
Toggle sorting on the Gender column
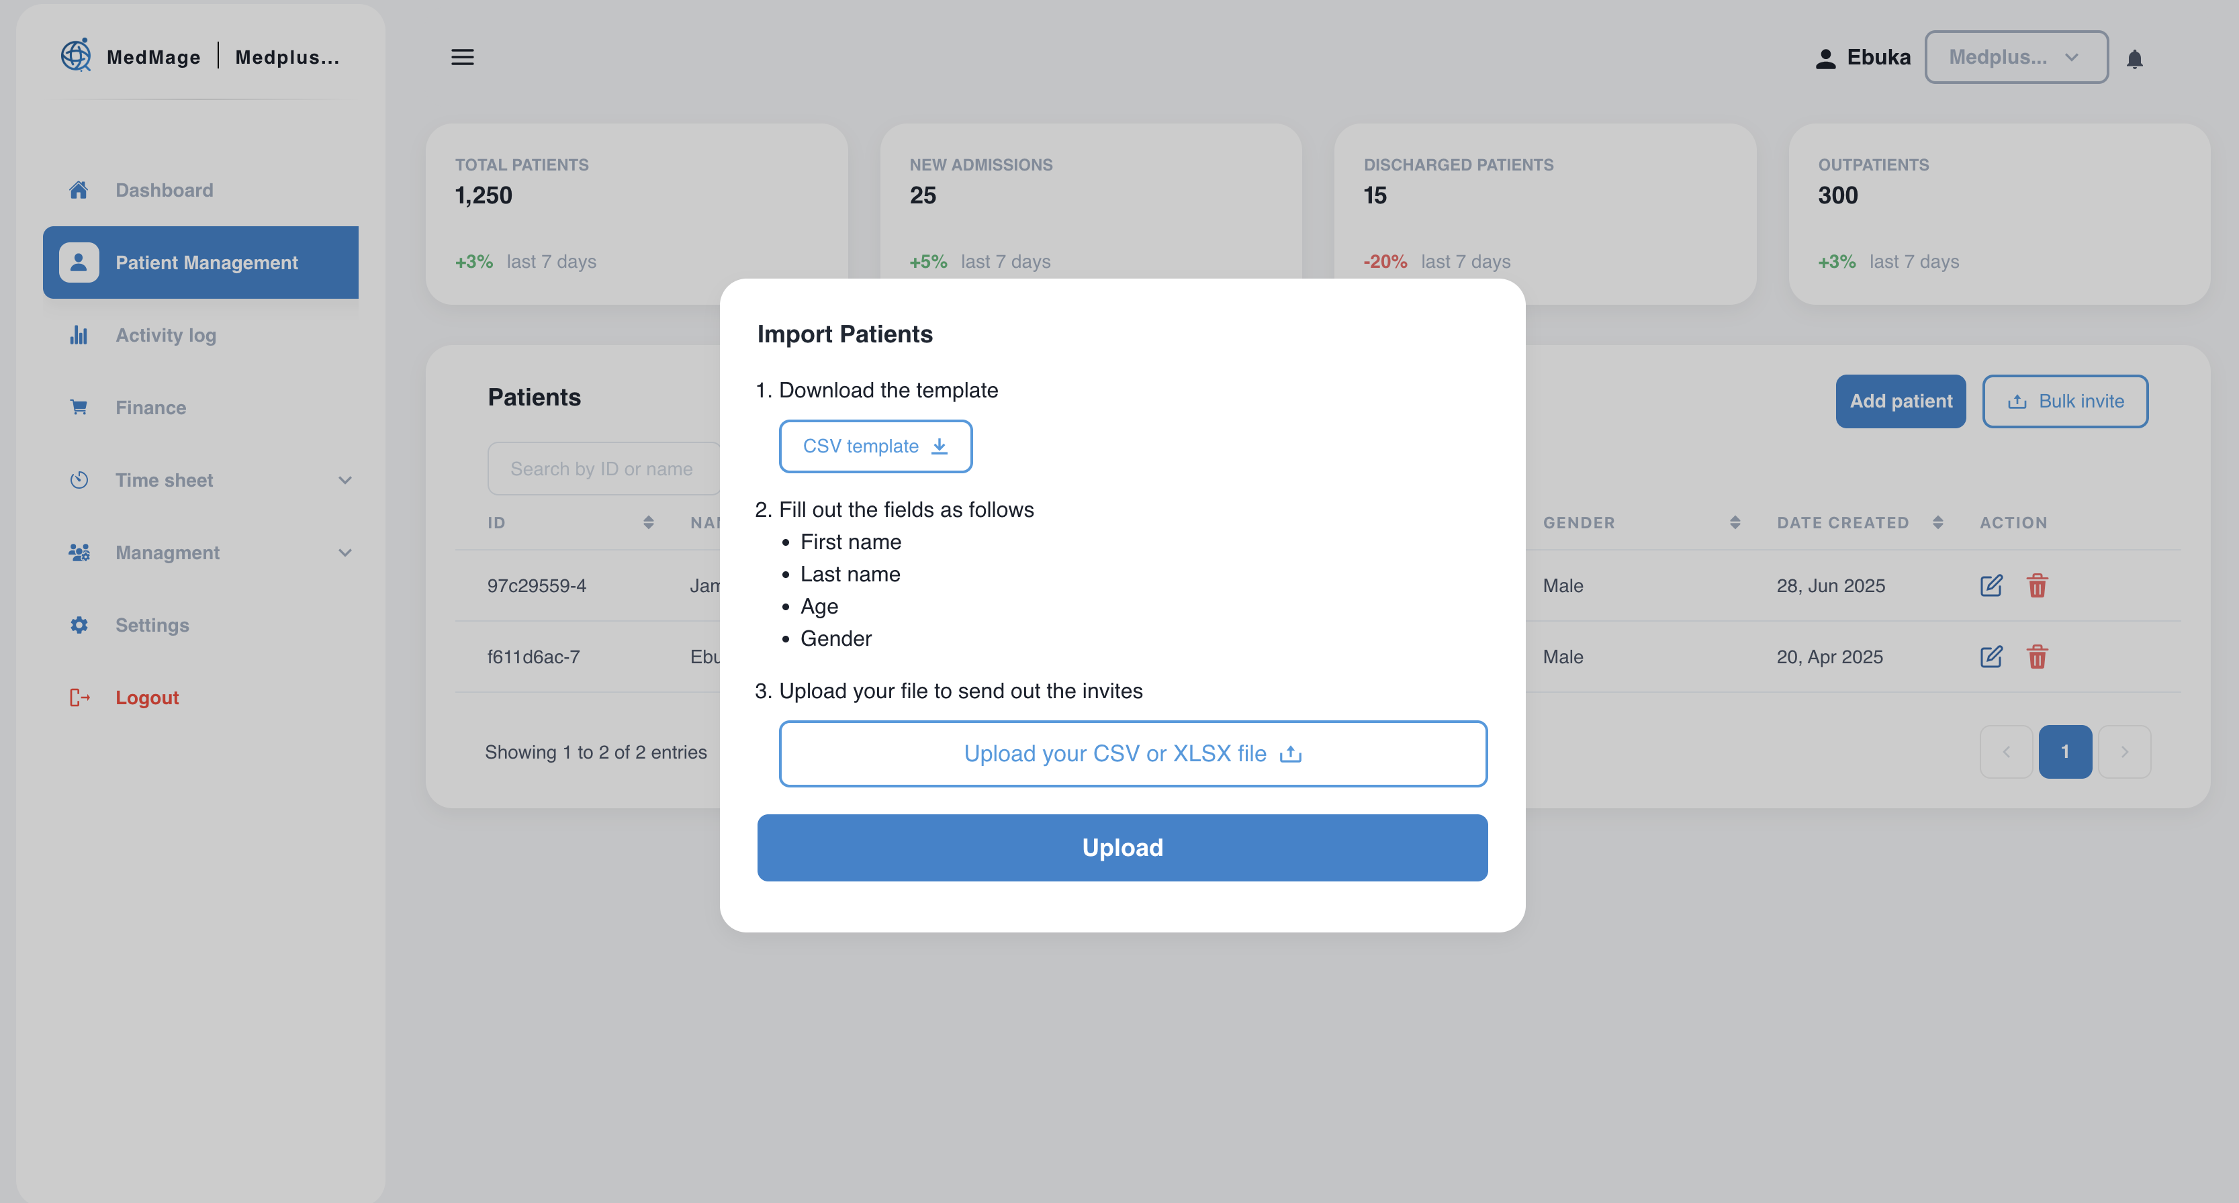1734,522
